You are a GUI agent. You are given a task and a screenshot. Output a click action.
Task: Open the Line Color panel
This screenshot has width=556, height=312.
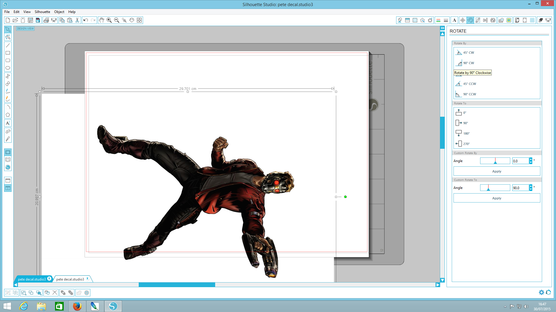click(x=438, y=20)
